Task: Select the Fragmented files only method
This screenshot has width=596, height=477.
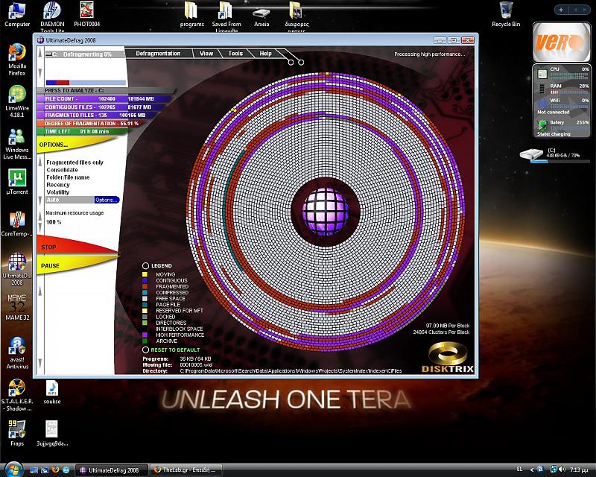Action: point(75,162)
